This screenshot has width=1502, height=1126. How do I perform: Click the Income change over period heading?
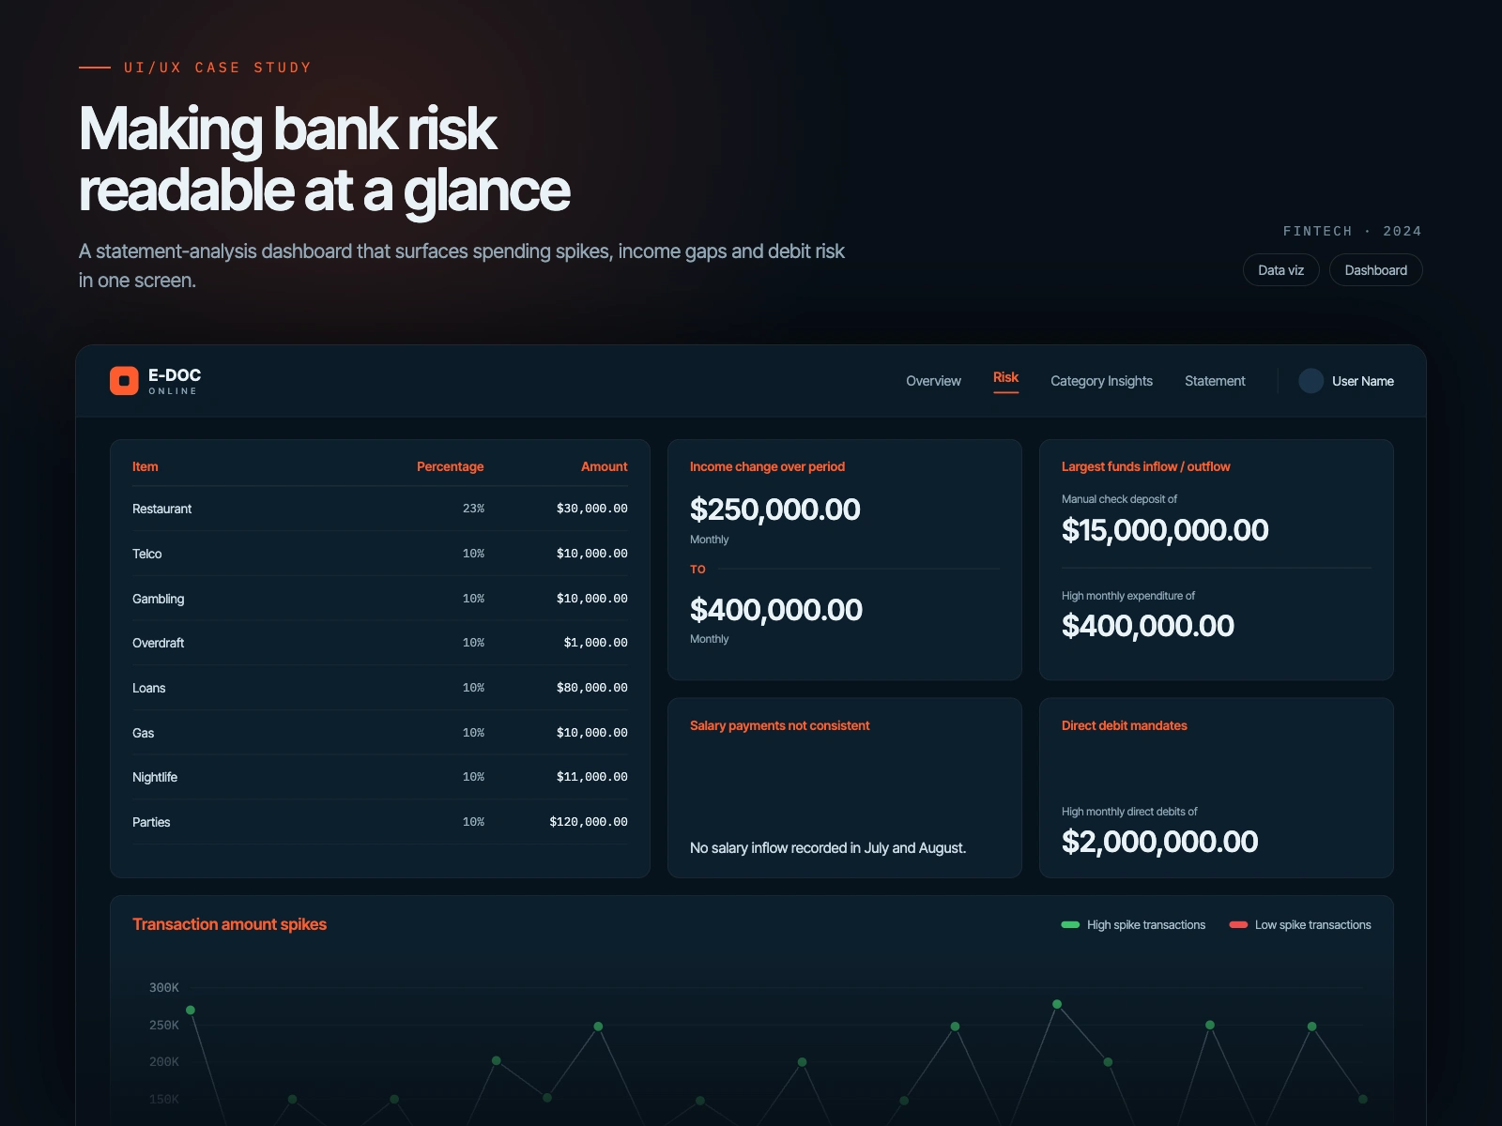[x=767, y=466]
